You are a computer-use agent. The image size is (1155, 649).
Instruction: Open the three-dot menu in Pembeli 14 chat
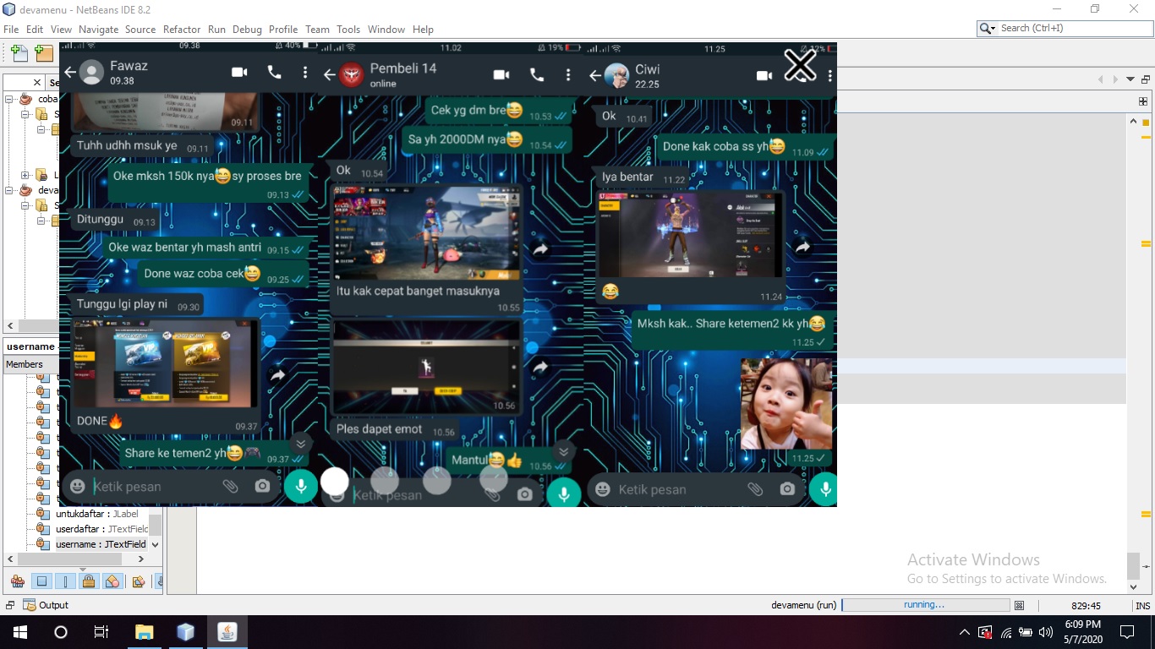click(568, 75)
